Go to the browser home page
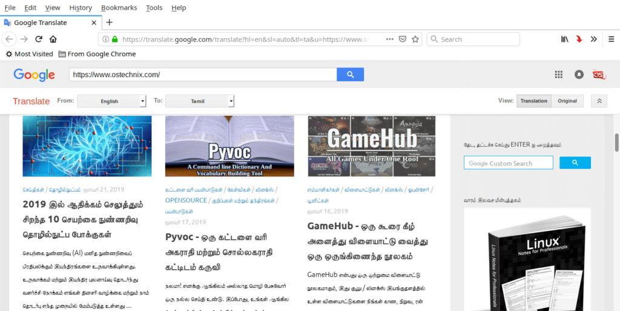The height and width of the screenshot is (311, 620). click(53, 39)
